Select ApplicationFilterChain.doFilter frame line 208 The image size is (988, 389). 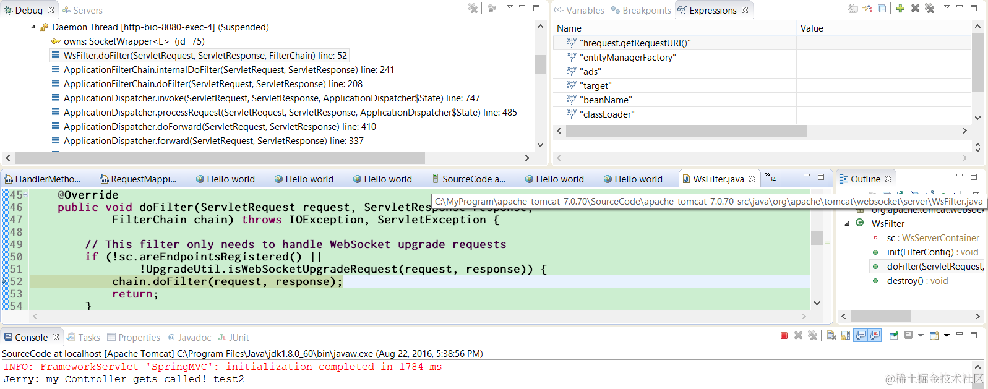207,84
